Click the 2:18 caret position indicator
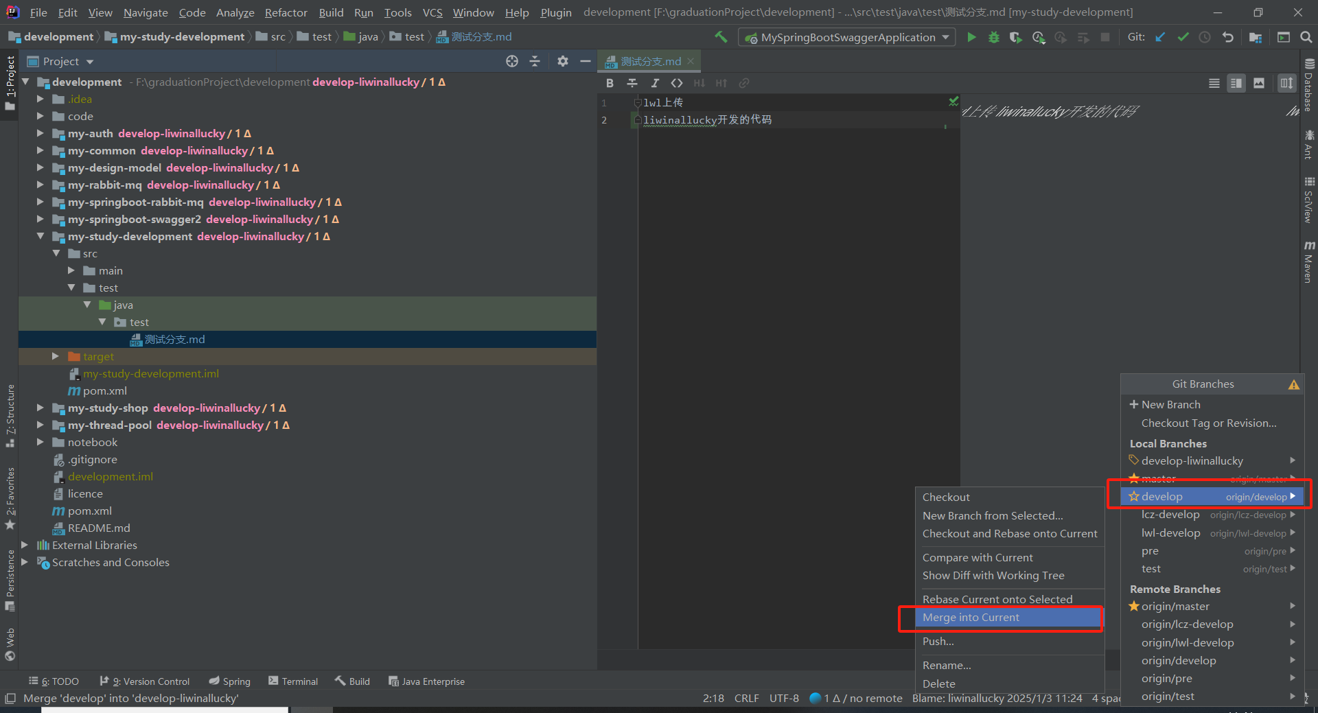 (x=713, y=699)
